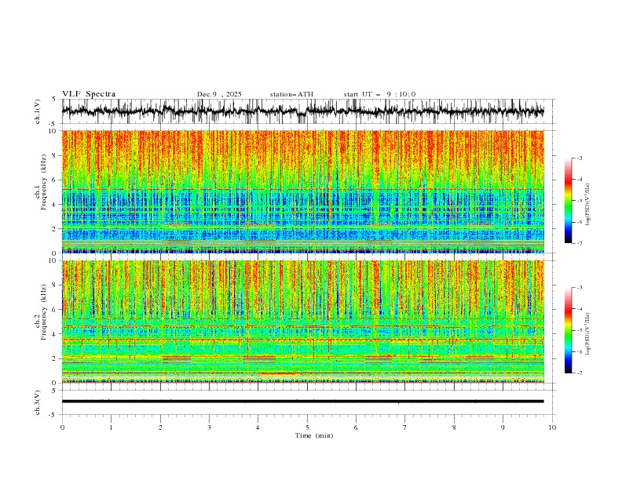Click the "start UT = 9 :10: 0" label
The height and width of the screenshot is (480, 622).
(x=379, y=94)
